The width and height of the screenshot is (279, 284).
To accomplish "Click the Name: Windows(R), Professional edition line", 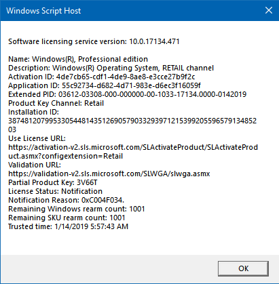I will point(78,59).
